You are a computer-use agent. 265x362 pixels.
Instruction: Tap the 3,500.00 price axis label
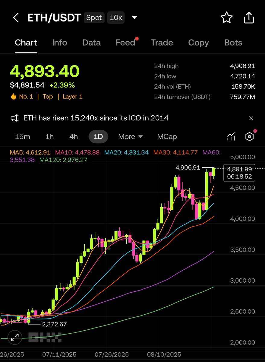242,250
